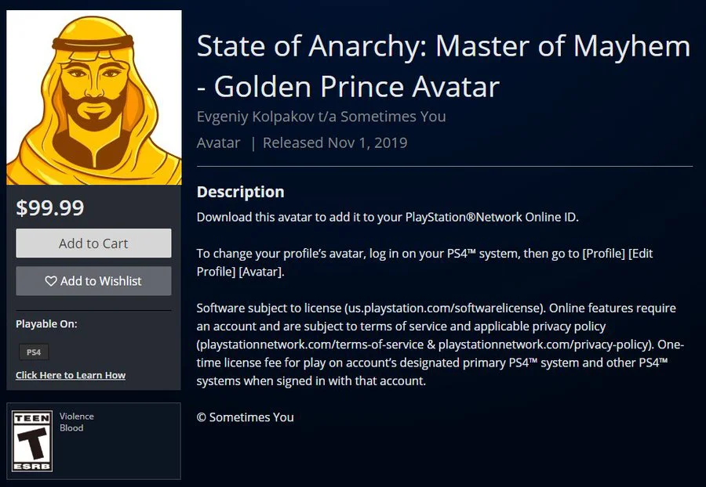Select the PS4 platform badge
This screenshot has width=706, height=487.
tap(34, 352)
